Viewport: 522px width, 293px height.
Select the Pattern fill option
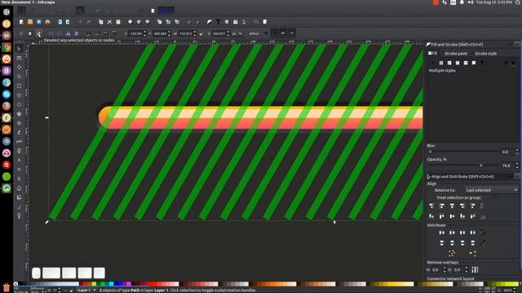[x=466, y=63]
